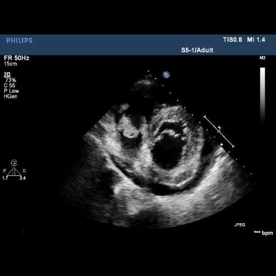276x276 pixels.
Task: Click the 'TIS0.8' thermal index value
Action: [x=232, y=40]
